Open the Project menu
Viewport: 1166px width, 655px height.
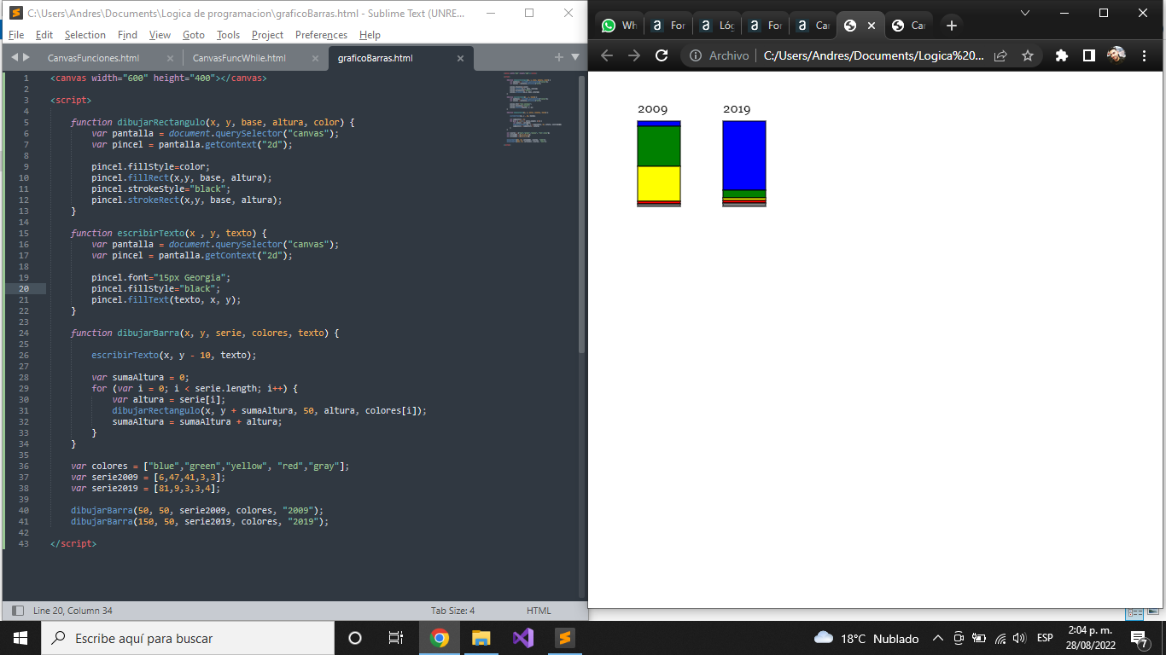point(267,35)
